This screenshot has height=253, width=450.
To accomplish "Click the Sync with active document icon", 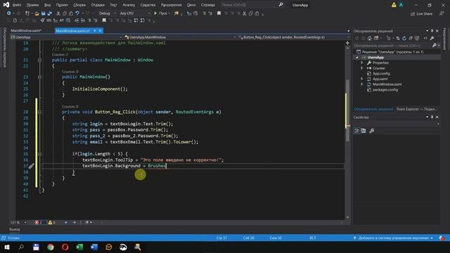I will pyautogui.click(x=398, y=38).
